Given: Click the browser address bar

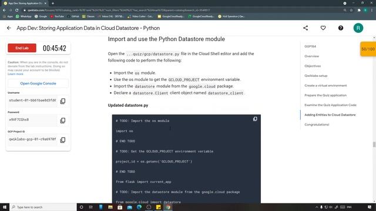Looking at the screenshot, I should [x=182, y=11].
